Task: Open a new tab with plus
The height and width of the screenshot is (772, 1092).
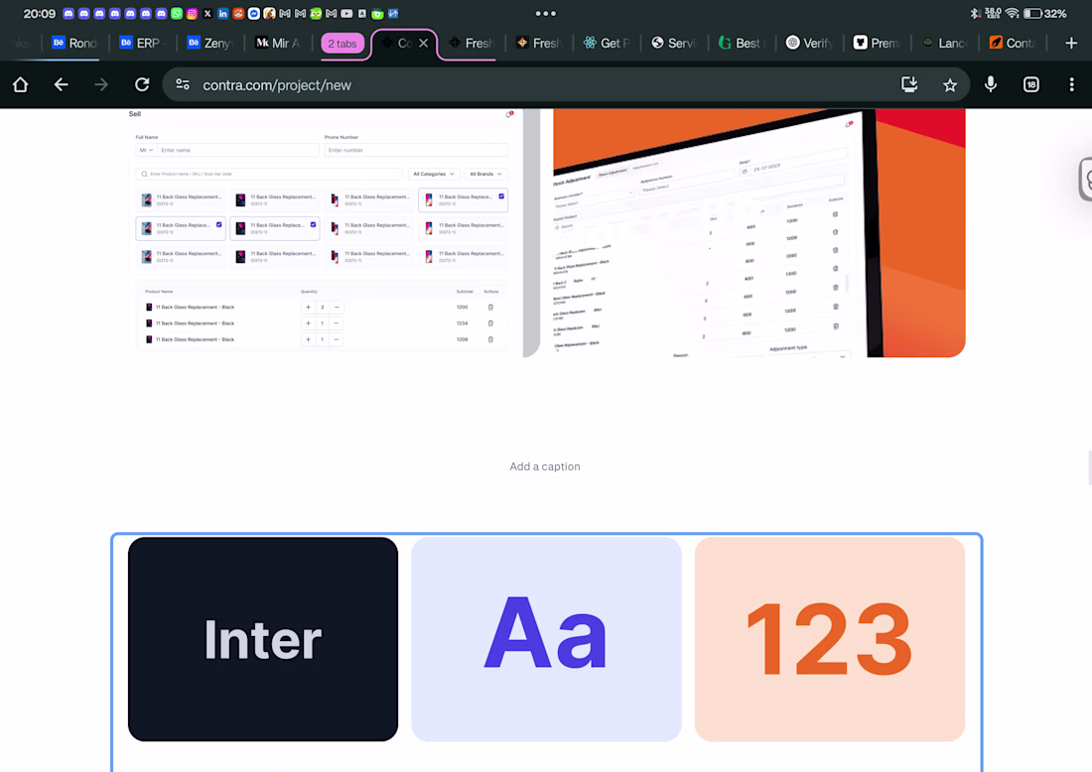Action: click(1071, 43)
